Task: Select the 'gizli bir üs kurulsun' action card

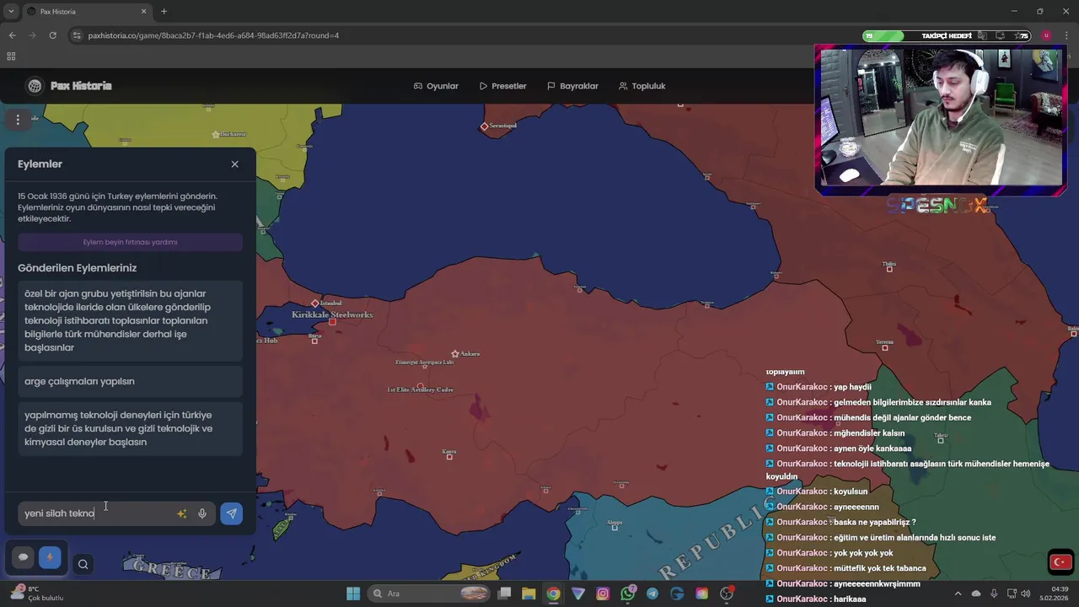Action: (130, 428)
